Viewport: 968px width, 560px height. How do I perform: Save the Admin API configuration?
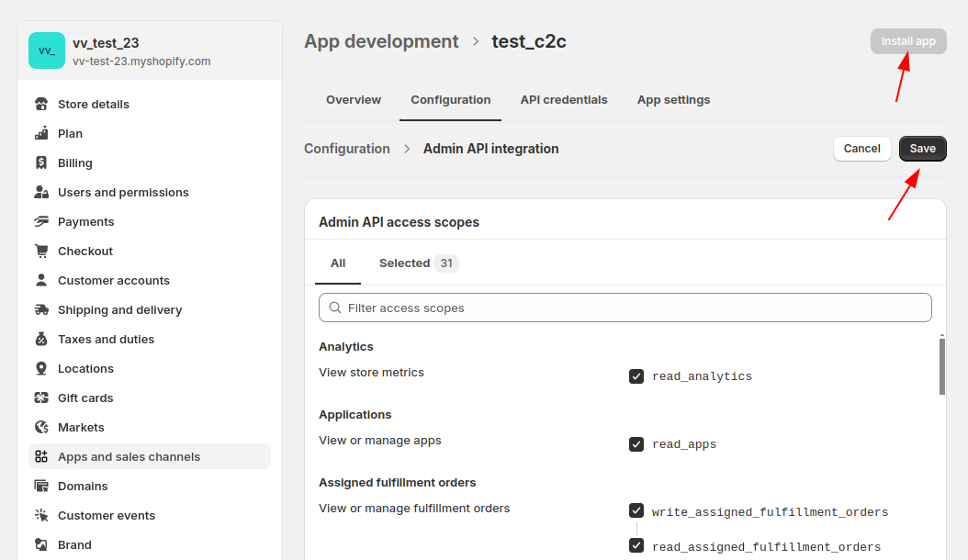[x=922, y=148]
